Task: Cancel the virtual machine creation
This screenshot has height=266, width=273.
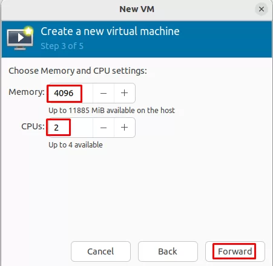Action: point(100,251)
